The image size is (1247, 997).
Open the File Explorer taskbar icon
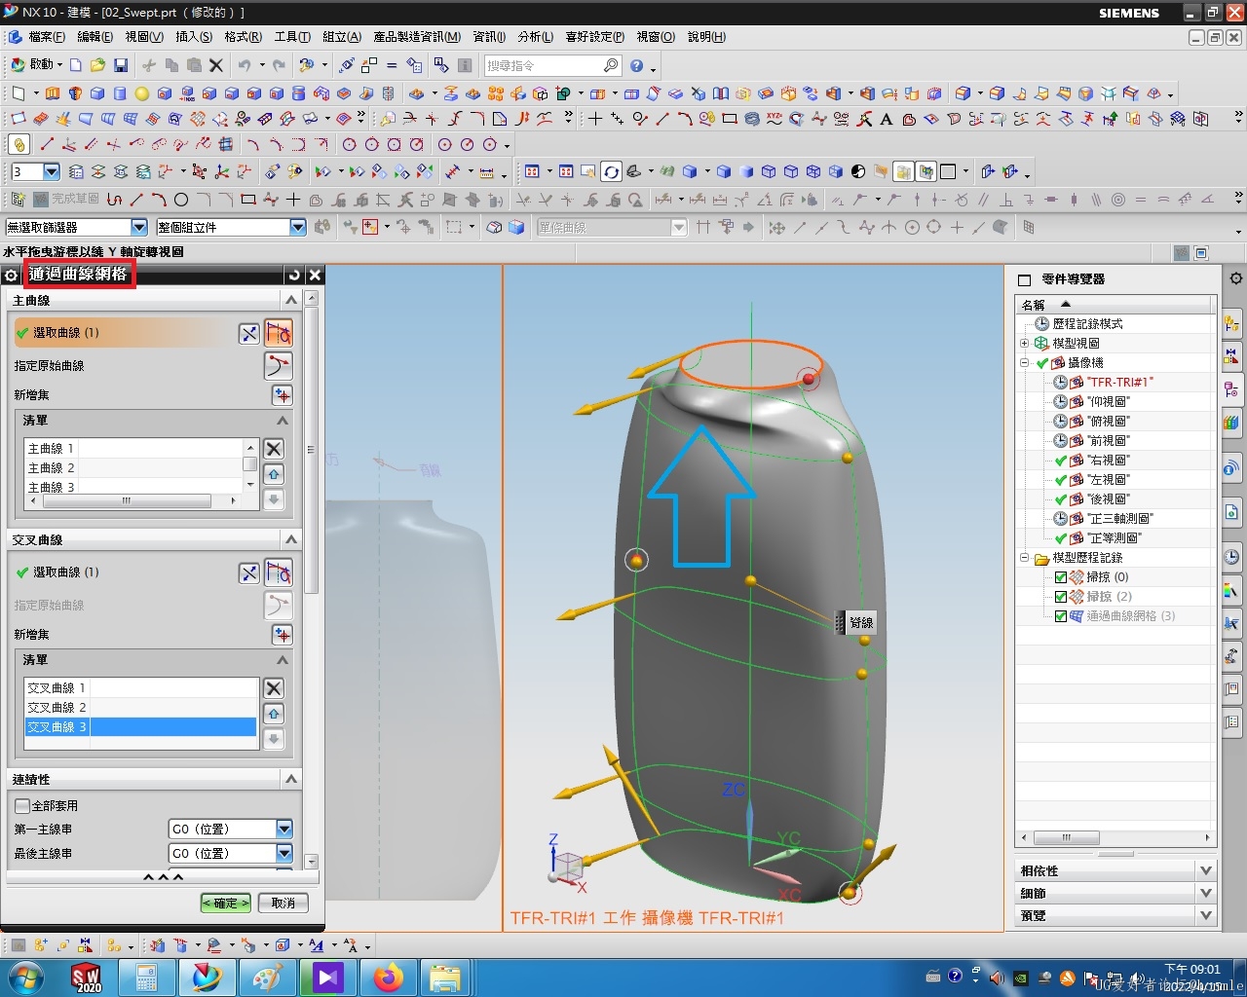(x=445, y=978)
